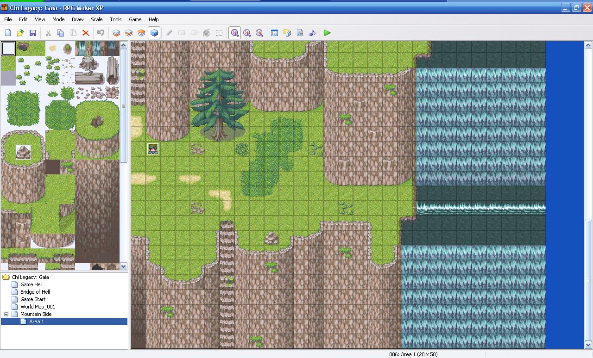
Task: Open the Scale menu
Action: (x=97, y=19)
